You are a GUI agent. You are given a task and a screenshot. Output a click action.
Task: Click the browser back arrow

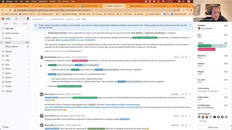tap(3, 10)
